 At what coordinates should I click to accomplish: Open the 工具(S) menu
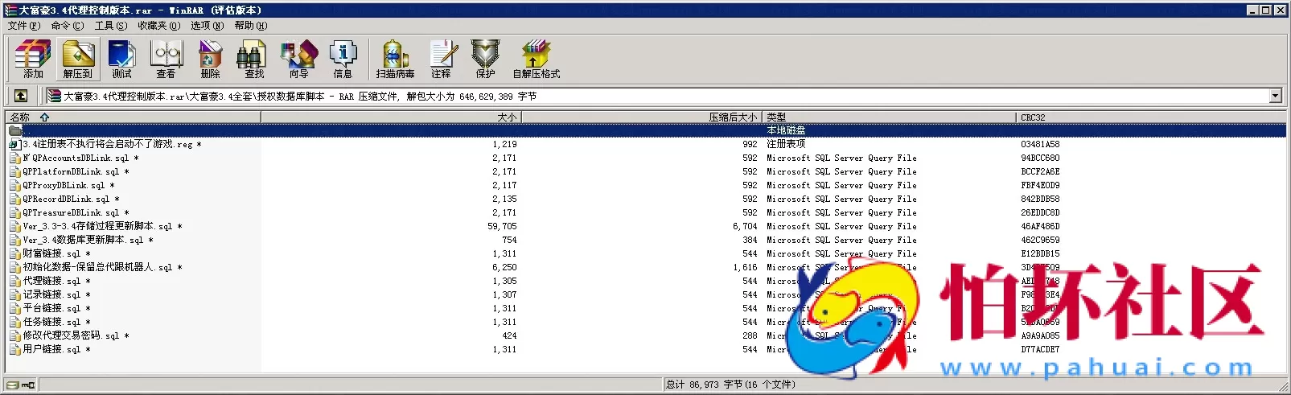coord(111,26)
